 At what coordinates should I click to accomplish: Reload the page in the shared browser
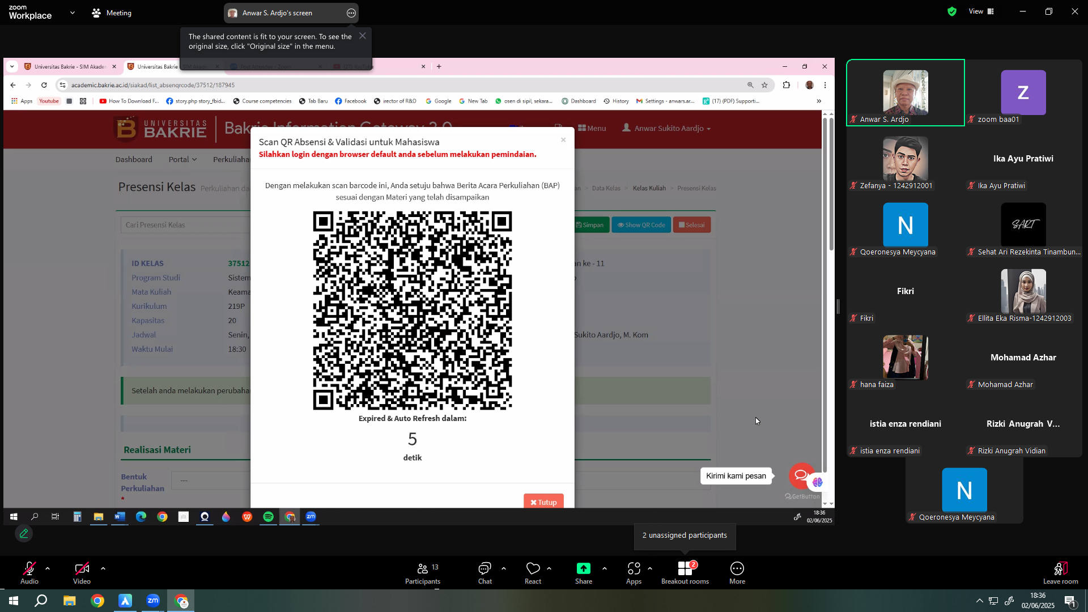click(44, 85)
